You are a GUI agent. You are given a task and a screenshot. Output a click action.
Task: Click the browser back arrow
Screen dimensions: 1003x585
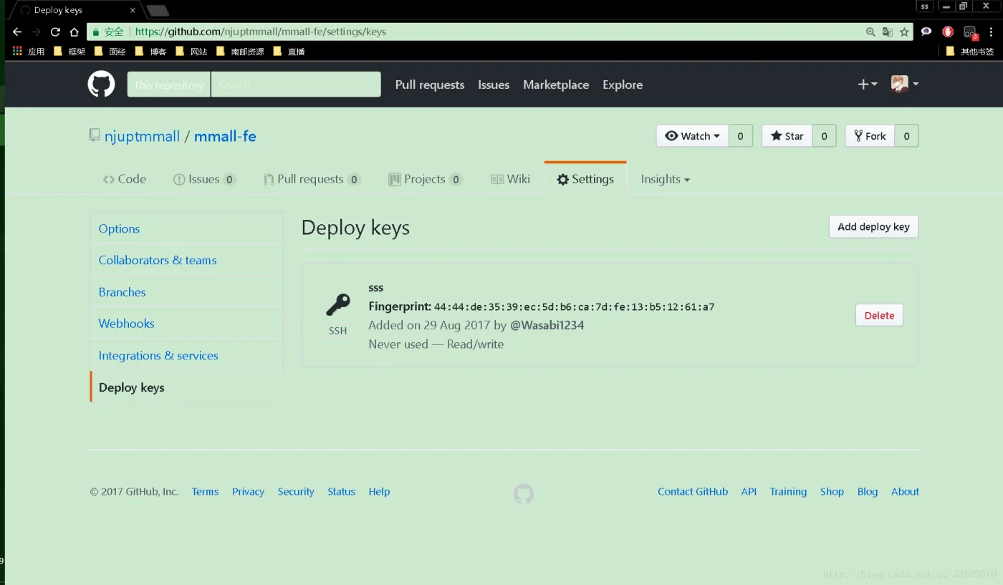17,32
